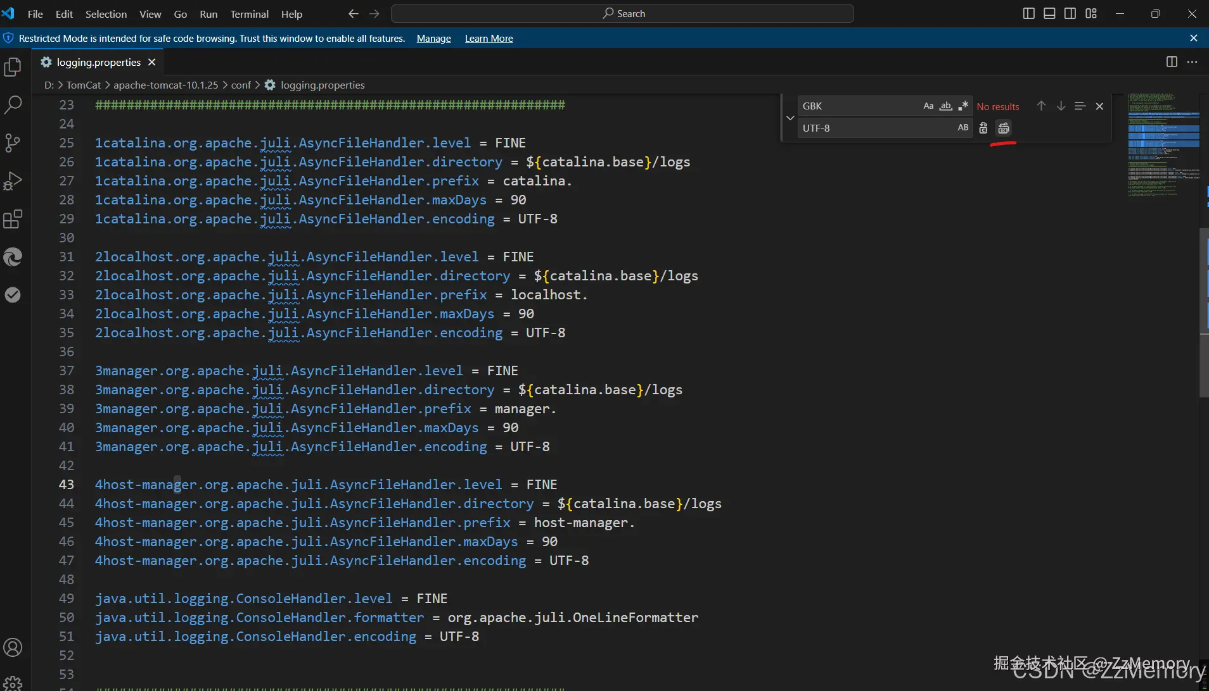Click the Replace All icon
The width and height of the screenshot is (1209, 691).
[x=1003, y=128]
